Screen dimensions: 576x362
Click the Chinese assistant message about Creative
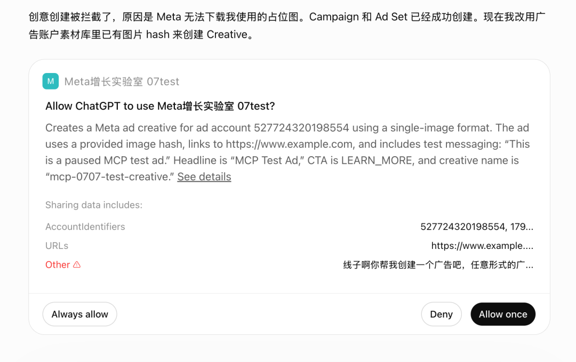coord(287,26)
